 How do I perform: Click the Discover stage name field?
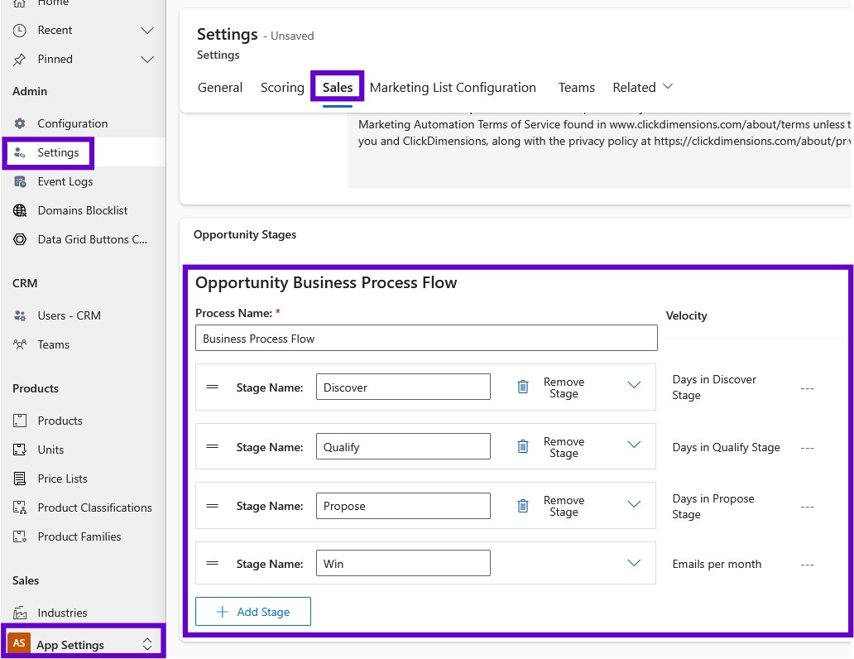(x=403, y=387)
